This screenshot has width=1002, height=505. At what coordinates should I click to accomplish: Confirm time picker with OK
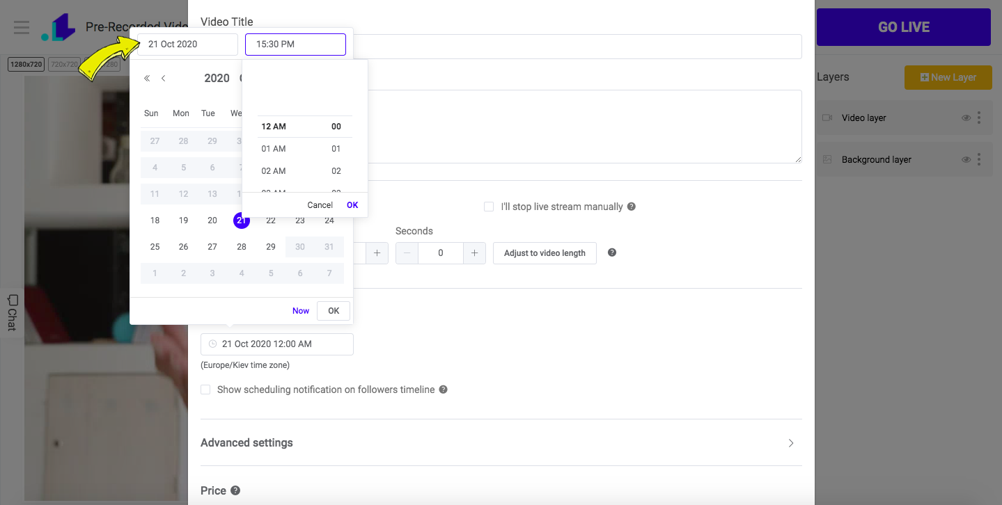352,205
